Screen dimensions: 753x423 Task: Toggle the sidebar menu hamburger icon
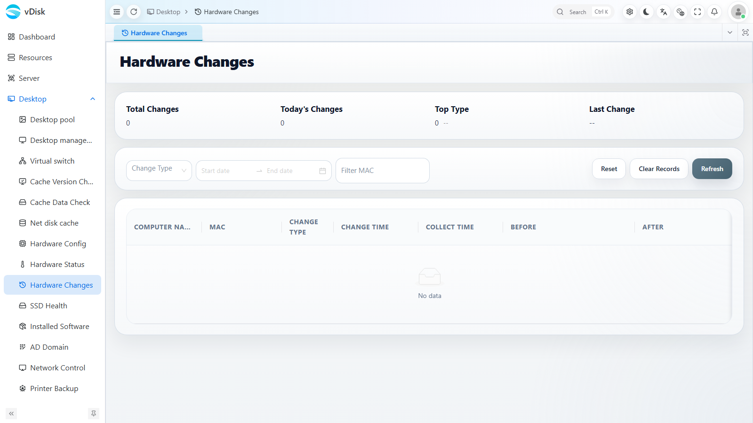117,12
